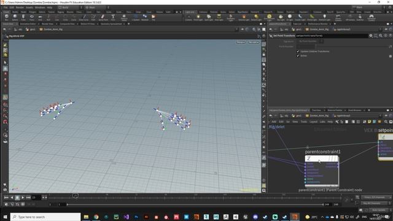Click the timeline range slider bar
This screenshot has width=393, height=221.
tap(195, 204)
